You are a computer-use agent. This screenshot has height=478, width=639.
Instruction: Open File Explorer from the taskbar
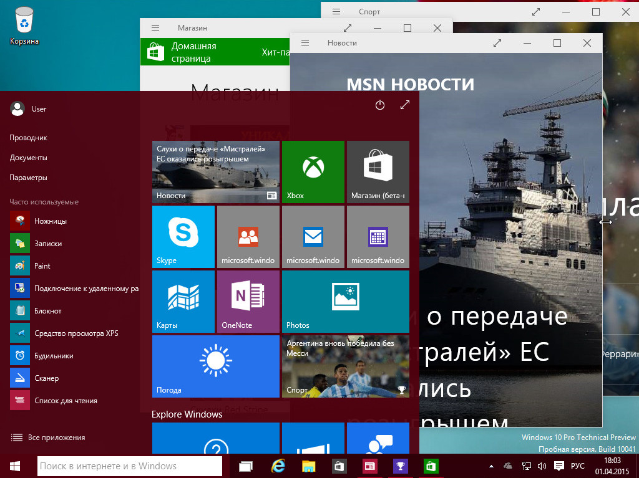pos(308,466)
